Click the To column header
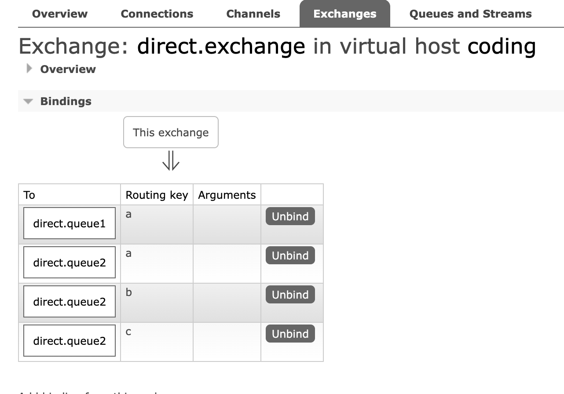Image resolution: width=564 pixels, height=394 pixels. coord(29,195)
